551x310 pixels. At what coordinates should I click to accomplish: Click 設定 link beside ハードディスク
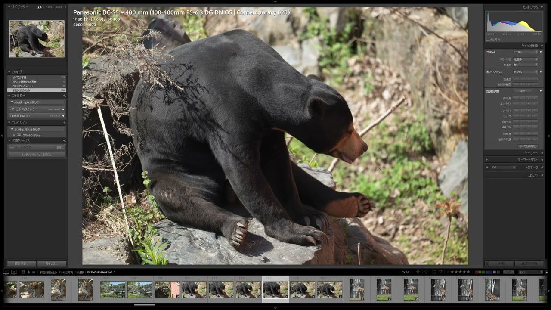pyautogui.click(x=59, y=147)
